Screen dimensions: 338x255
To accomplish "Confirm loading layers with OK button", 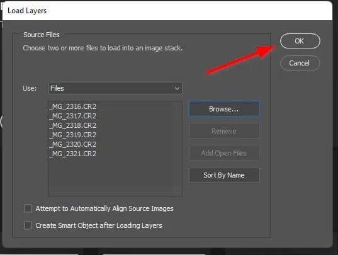I will point(300,41).
